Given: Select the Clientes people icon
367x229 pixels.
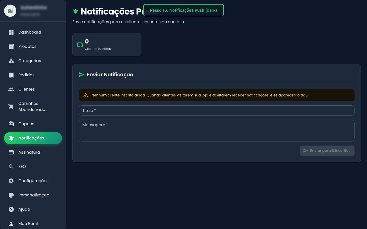Looking at the screenshot, I should coord(11,89).
